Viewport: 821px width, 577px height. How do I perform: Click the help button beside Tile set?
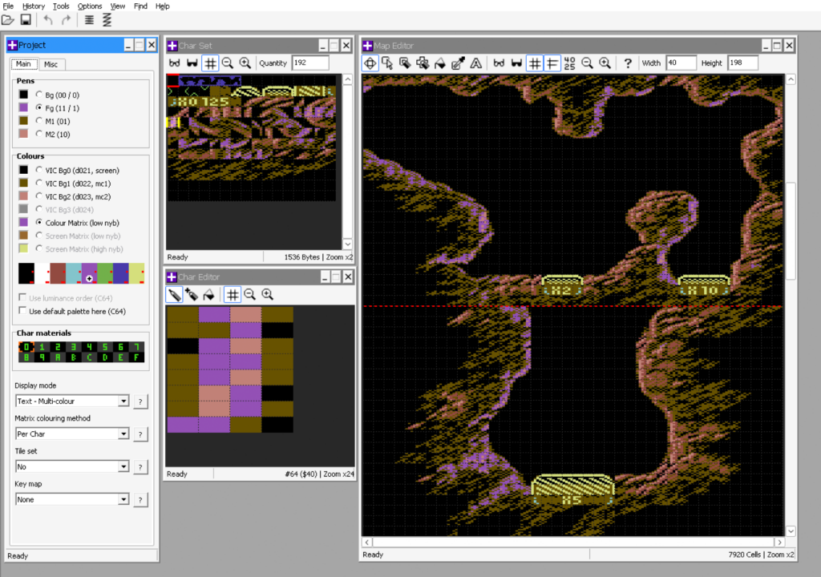pos(140,466)
